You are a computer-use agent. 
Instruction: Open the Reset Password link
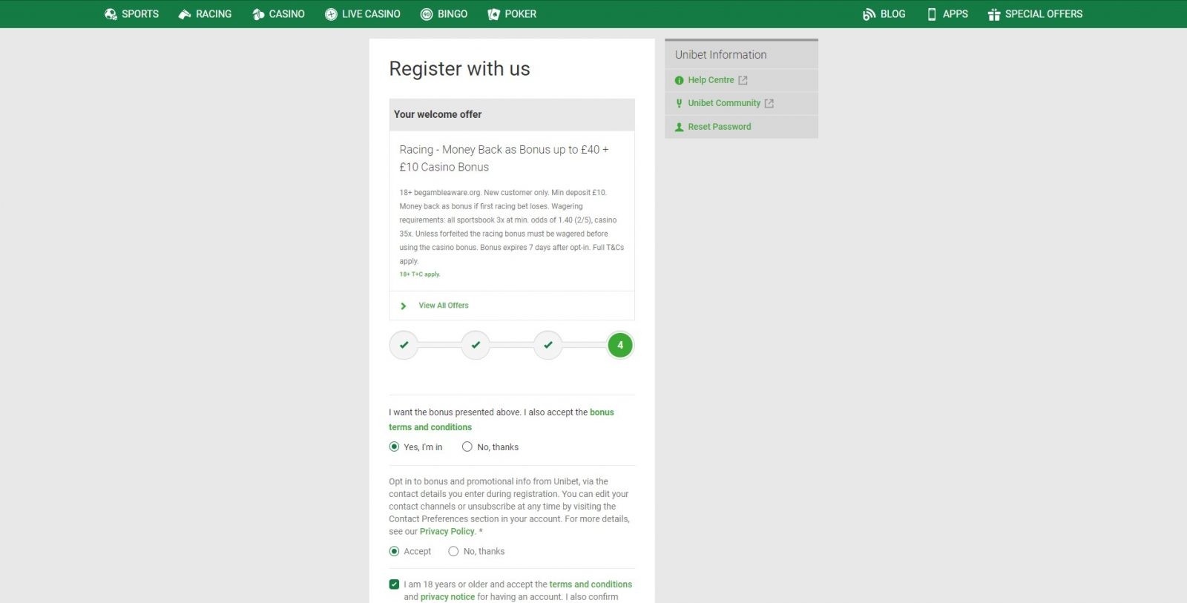[x=719, y=127]
